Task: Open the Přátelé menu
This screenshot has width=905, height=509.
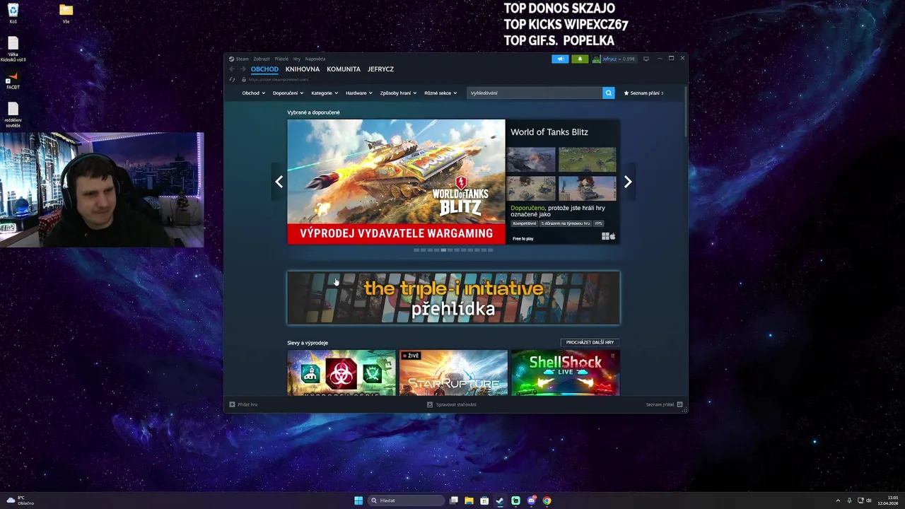Action: tap(281, 59)
